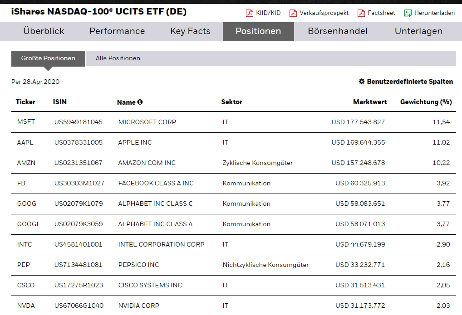This screenshot has width=462, height=315.
Task: Open the Unterlagen tab
Action: [x=418, y=31]
